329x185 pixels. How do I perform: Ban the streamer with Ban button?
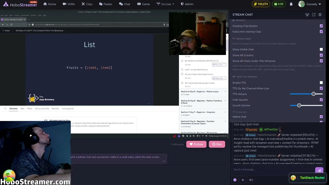217,144
